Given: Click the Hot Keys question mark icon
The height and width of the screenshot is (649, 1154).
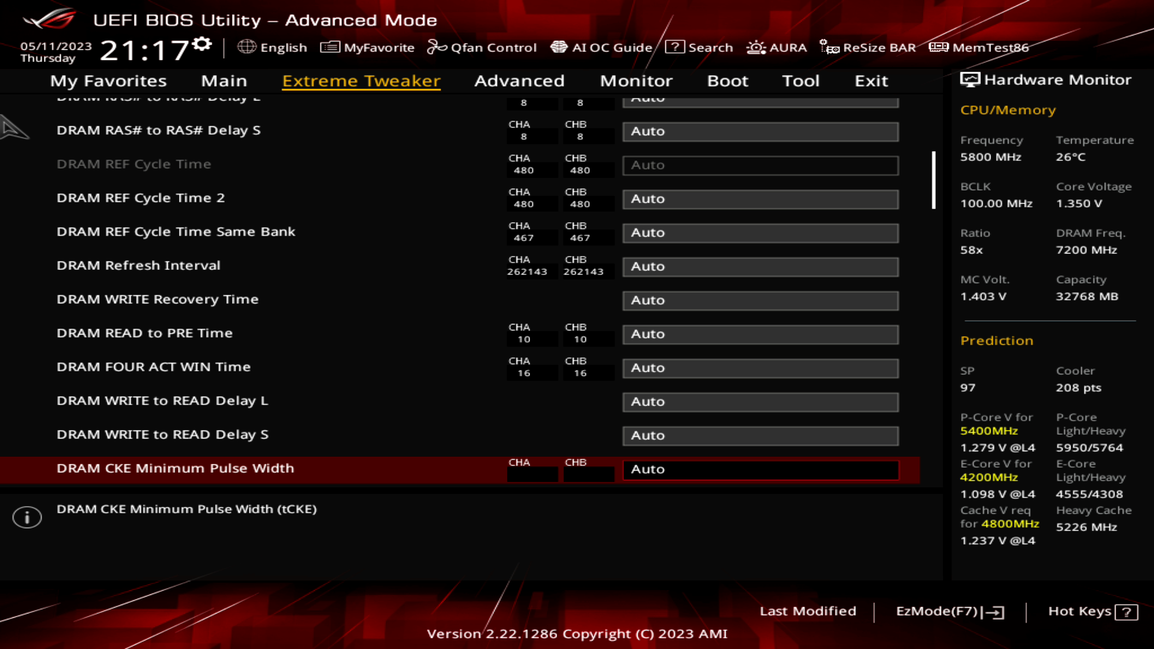Looking at the screenshot, I should [x=1126, y=612].
